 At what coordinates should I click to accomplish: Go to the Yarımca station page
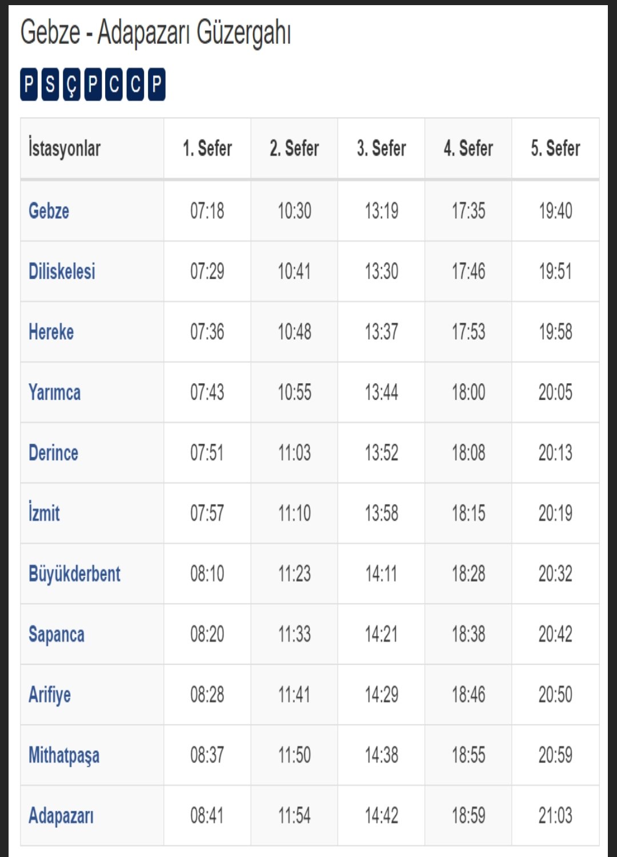[x=55, y=393]
